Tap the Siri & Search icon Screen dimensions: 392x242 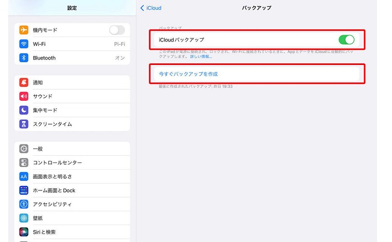(x=24, y=232)
